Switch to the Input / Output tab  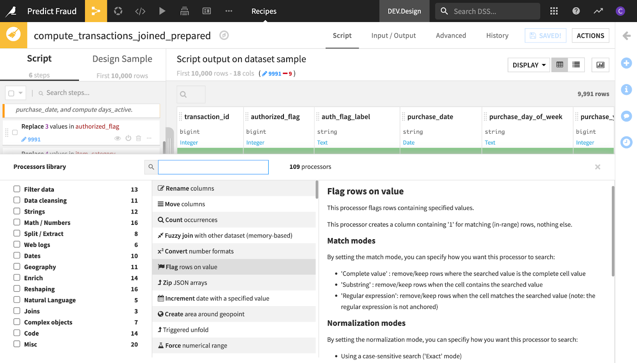pos(393,35)
